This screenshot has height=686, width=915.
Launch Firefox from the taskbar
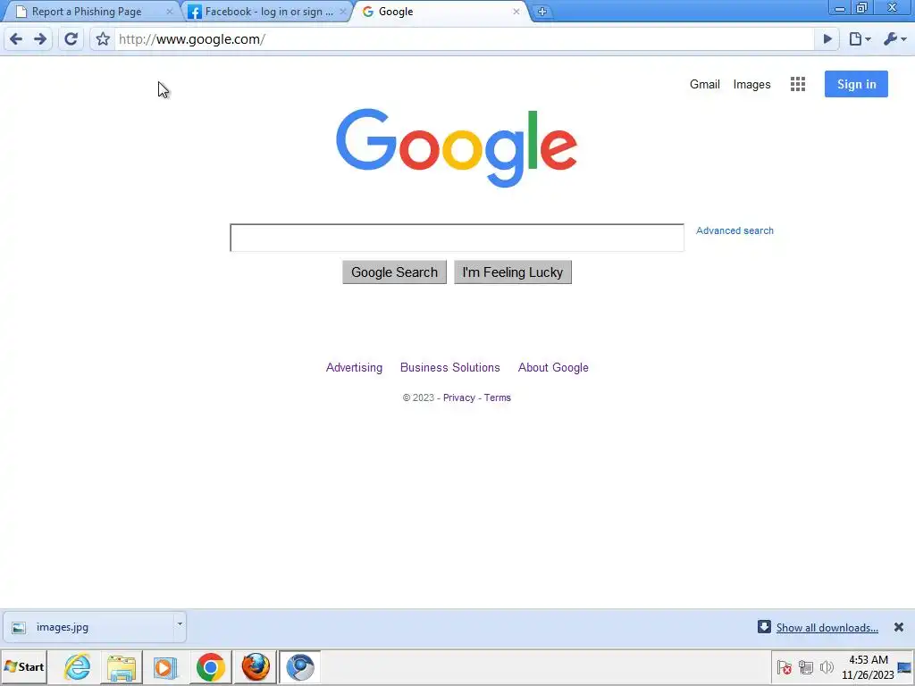256,666
